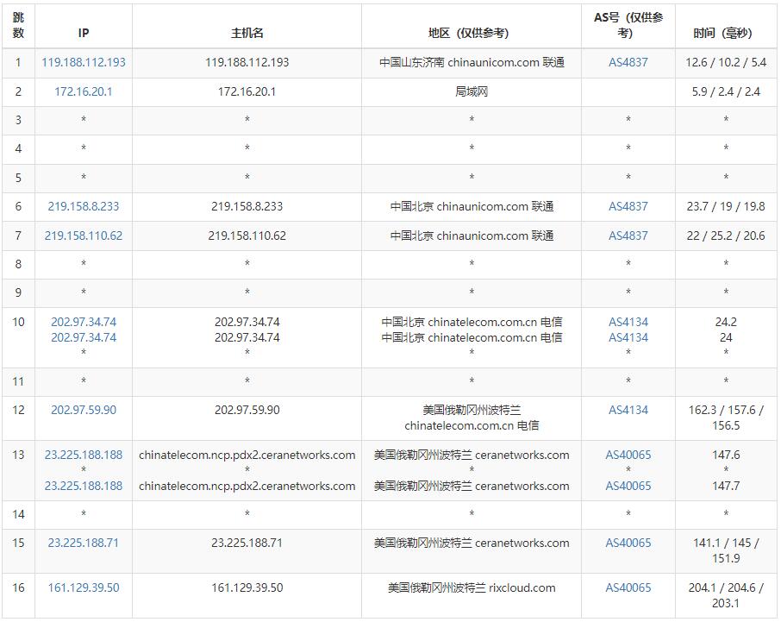The image size is (781, 622).
Task: Select the time value 147.6 in hop 13
Action: pyautogui.click(x=726, y=455)
